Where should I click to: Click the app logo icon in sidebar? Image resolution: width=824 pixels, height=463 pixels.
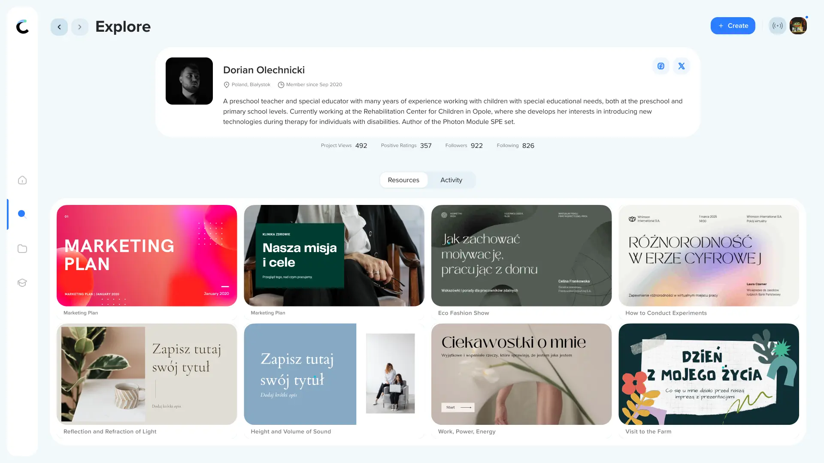(22, 27)
